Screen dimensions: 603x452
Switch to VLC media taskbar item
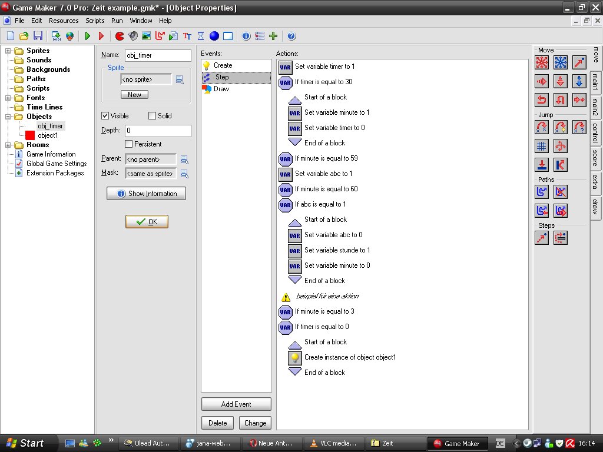pyautogui.click(x=334, y=443)
